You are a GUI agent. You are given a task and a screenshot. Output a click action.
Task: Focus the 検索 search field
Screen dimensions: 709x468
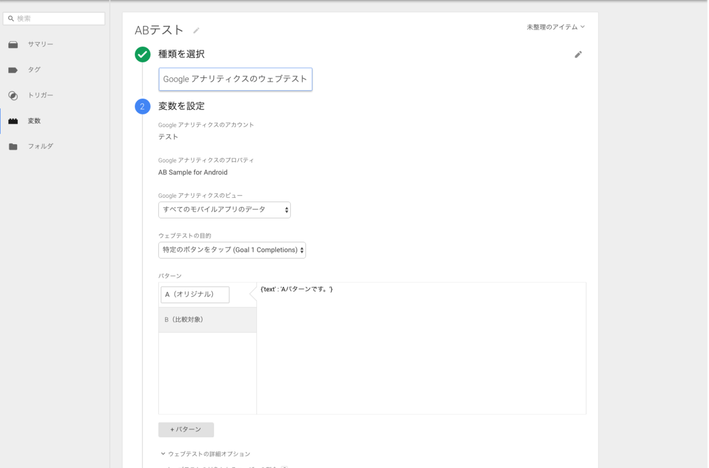click(54, 18)
